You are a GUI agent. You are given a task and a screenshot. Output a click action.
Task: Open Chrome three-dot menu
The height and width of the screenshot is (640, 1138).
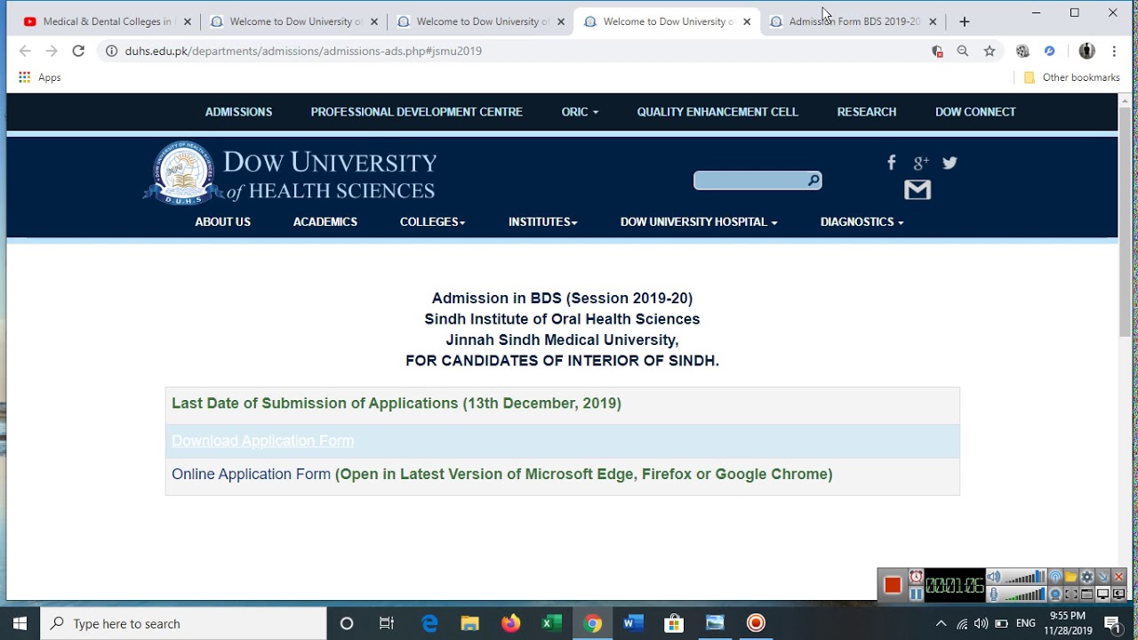pos(1114,52)
